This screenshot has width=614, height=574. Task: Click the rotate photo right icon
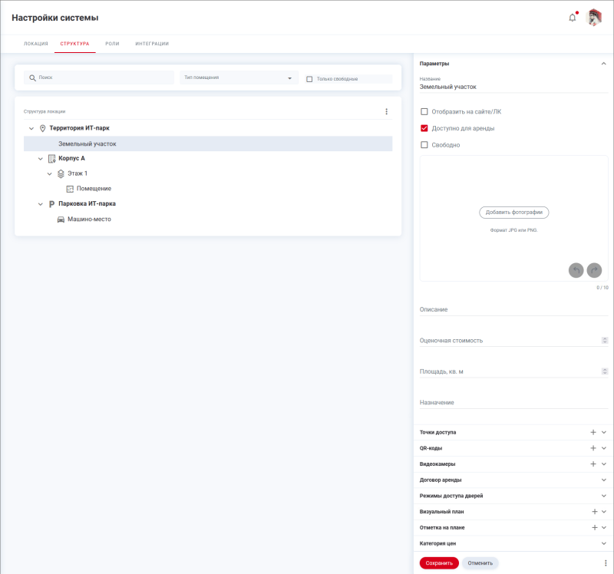point(594,270)
